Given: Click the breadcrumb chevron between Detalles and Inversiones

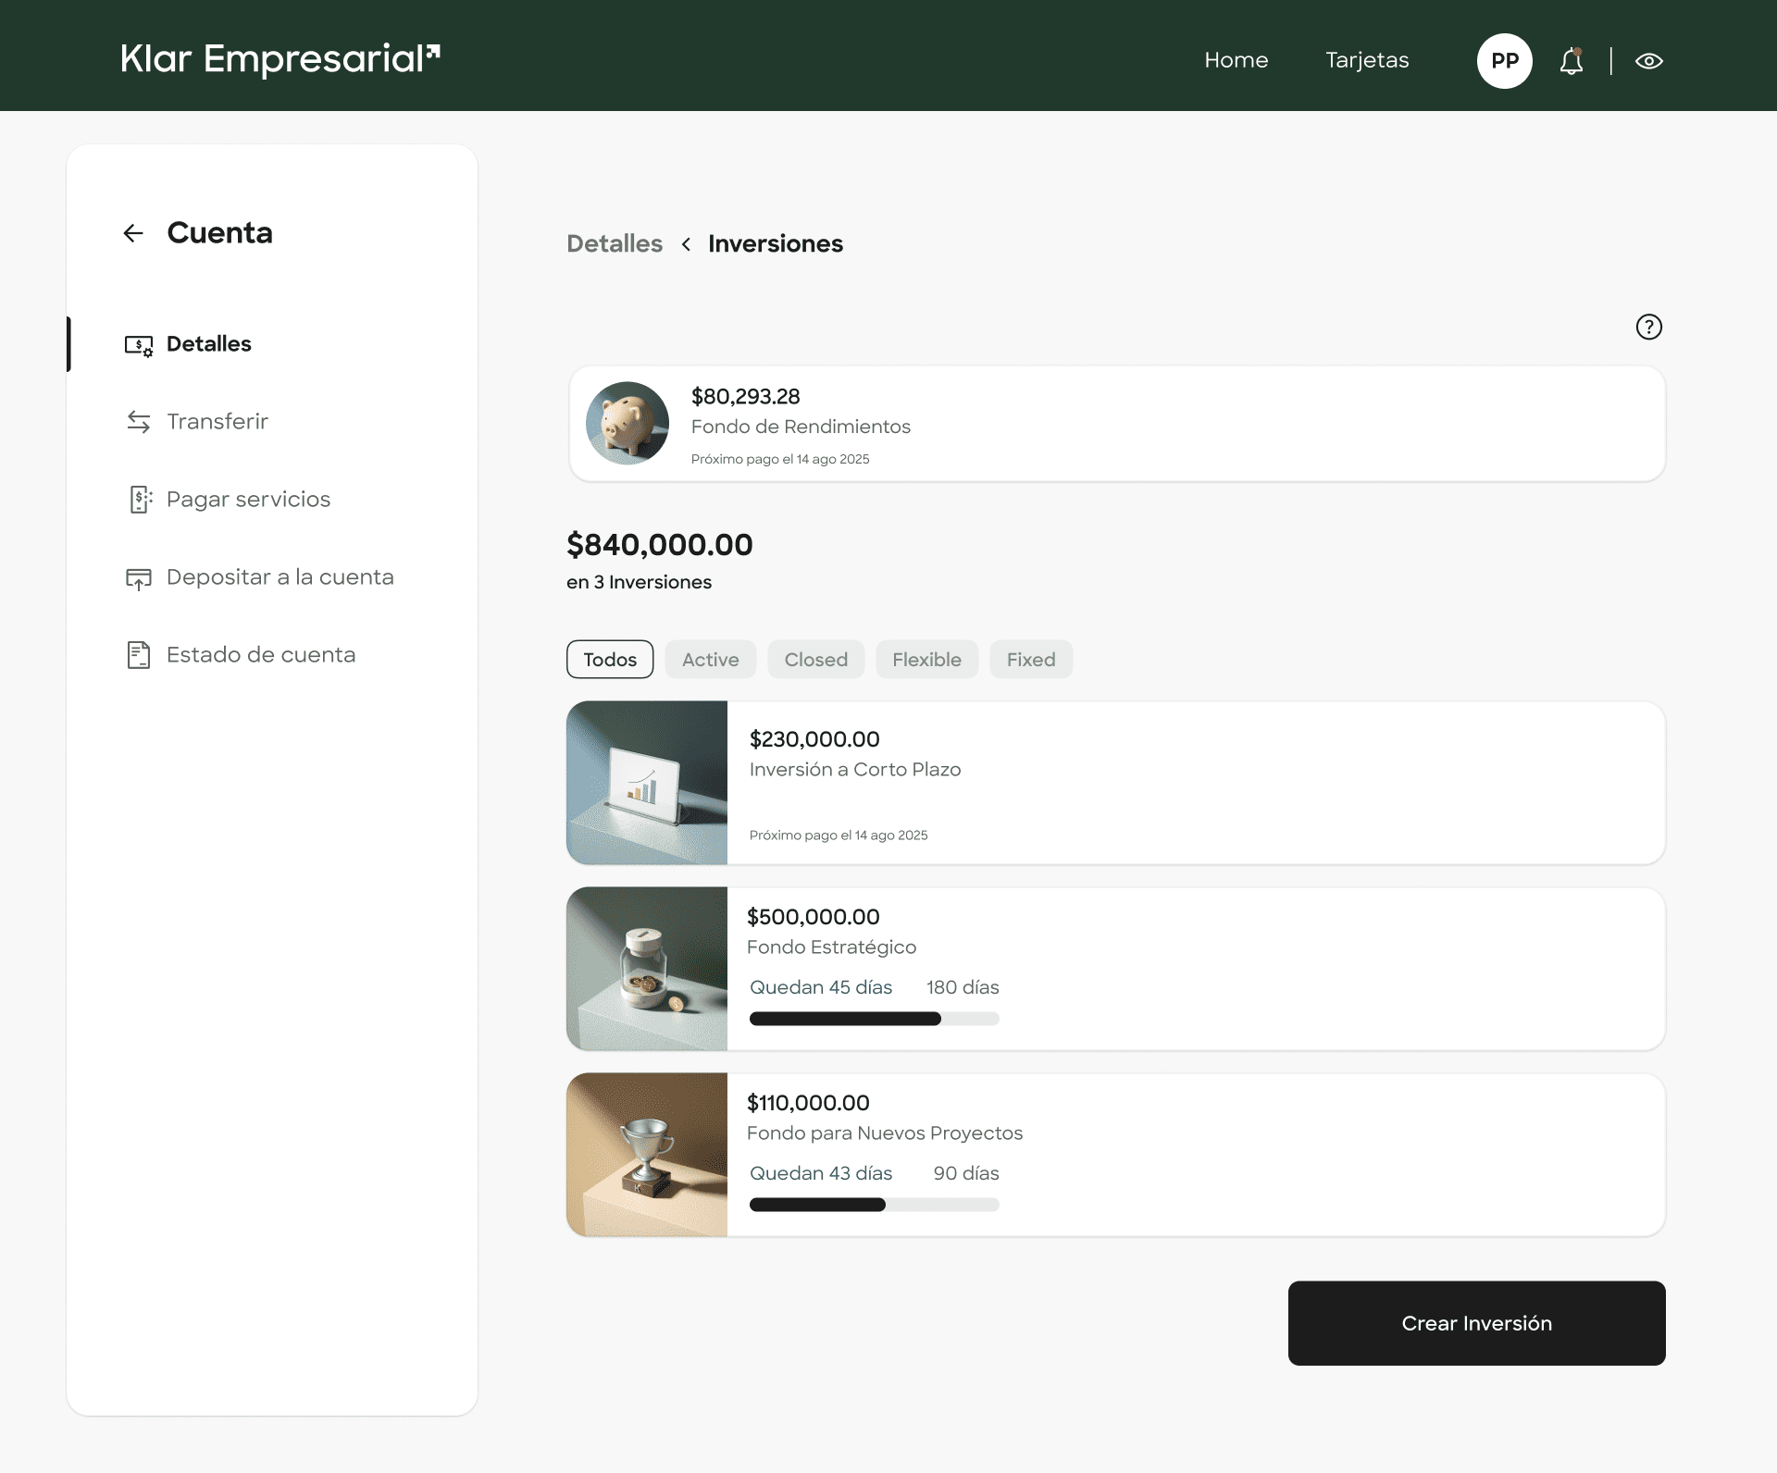Looking at the screenshot, I should (x=686, y=244).
